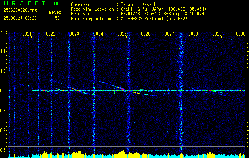Select the 0824 time marker

[98, 34]
